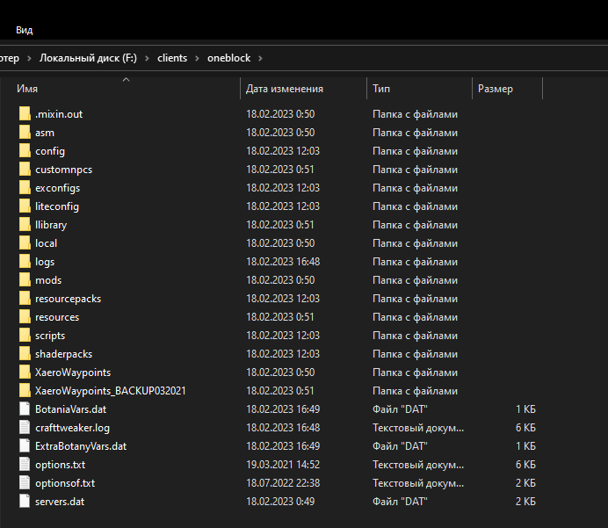Select the resourcepacks folder name
608x528 pixels.
coord(68,299)
